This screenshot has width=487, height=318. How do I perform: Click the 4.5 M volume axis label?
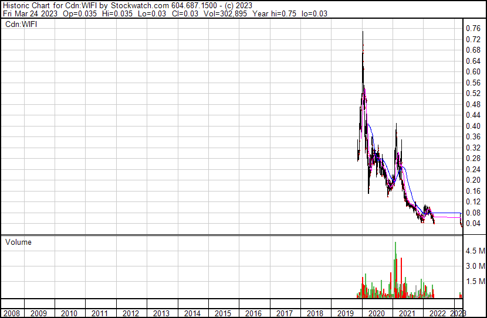[x=474, y=251]
